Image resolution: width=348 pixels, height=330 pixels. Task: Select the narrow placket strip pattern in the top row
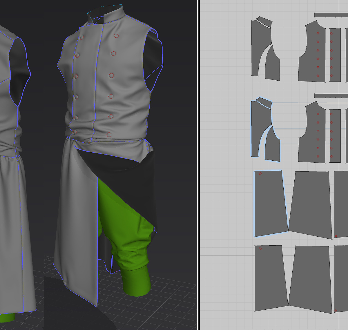[335, 55]
